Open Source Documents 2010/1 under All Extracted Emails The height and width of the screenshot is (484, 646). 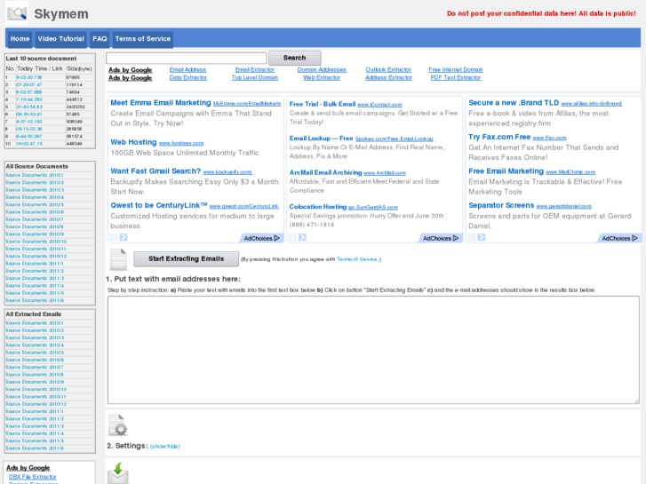point(35,323)
